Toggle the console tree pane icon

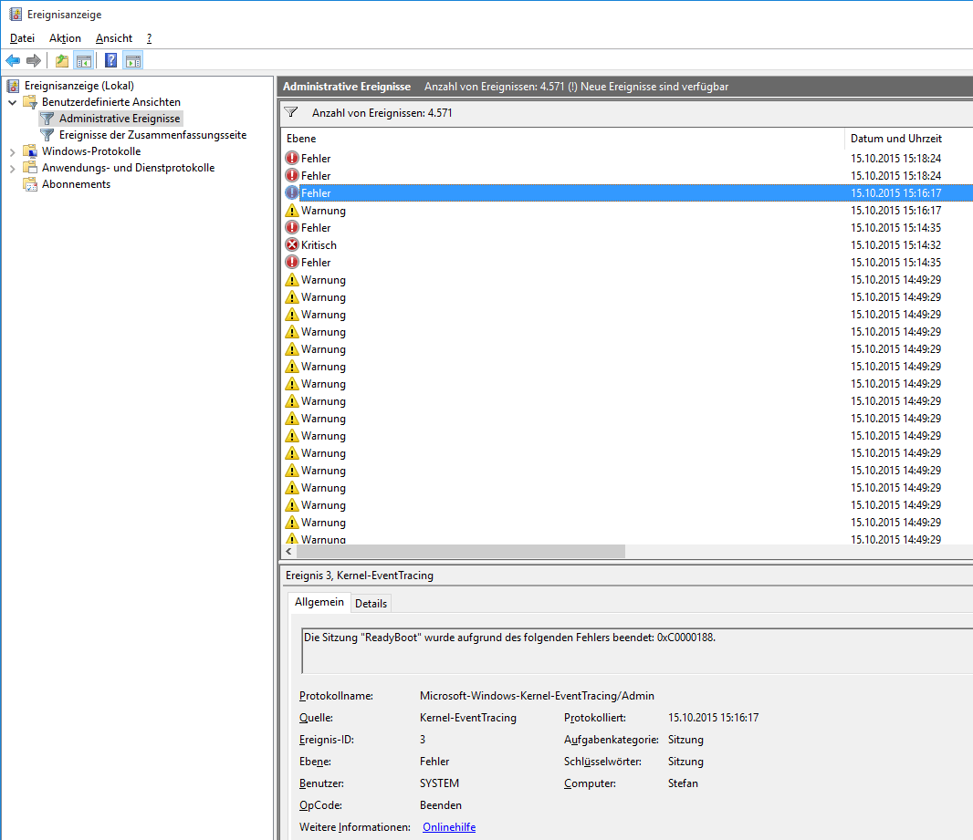[84, 61]
